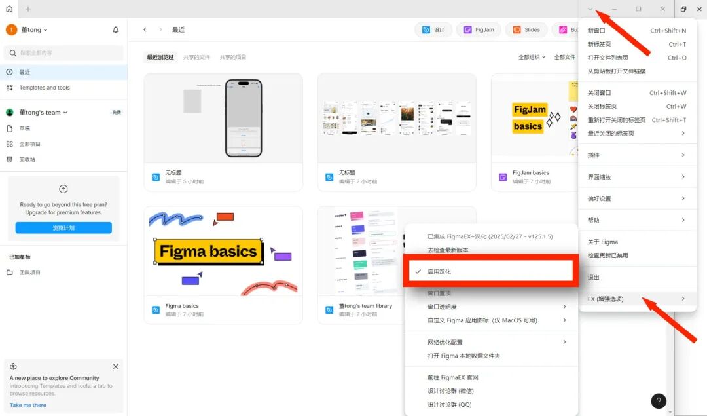Click the upgrade arrow circle icon
This screenshot has height=416, width=707.
coord(63,189)
